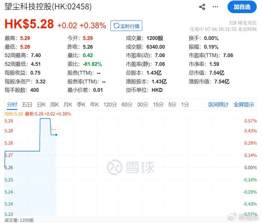The height and width of the screenshot is (223, 262).
Task: Click the 振幅 0.19% value
Action: click(211, 47)
